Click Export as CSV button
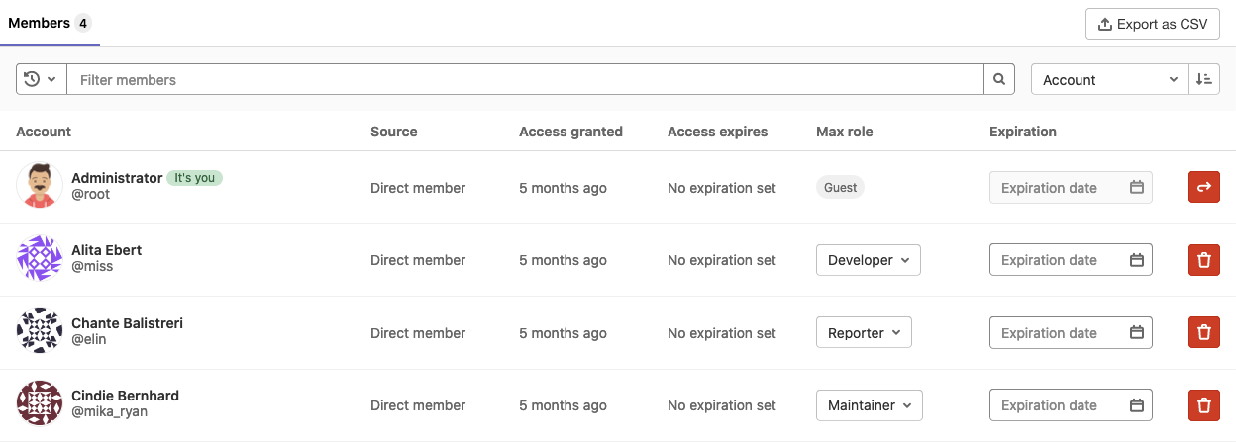The image size is (1236, 444). click(1152, 25)
